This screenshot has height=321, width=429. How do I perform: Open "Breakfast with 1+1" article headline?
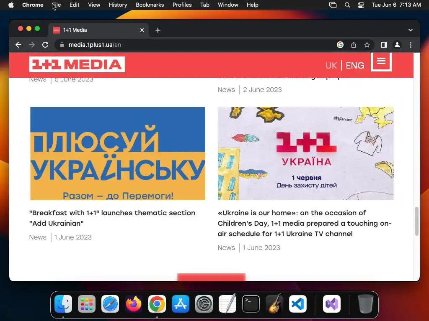tap(112, 218)
